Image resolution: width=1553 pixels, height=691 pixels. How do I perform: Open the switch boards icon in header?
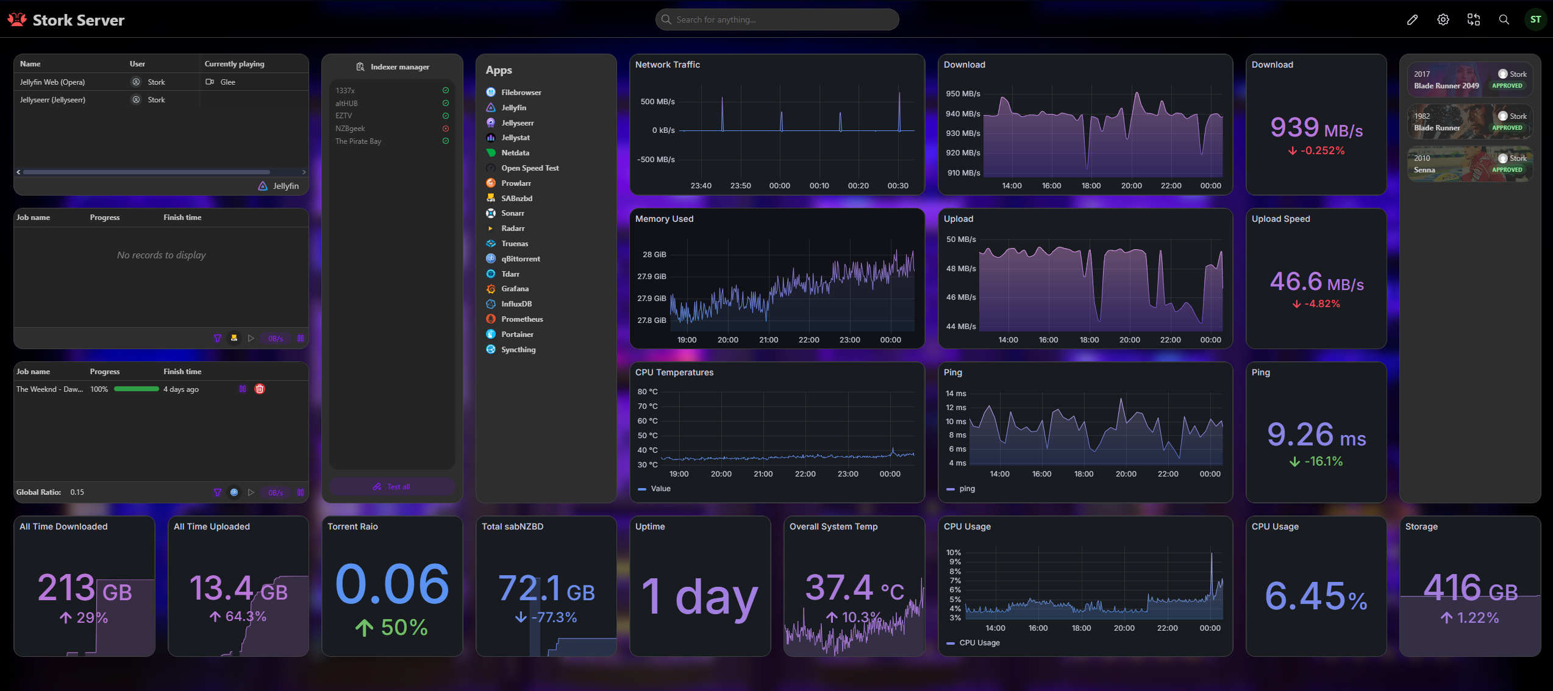(1474, 20)
